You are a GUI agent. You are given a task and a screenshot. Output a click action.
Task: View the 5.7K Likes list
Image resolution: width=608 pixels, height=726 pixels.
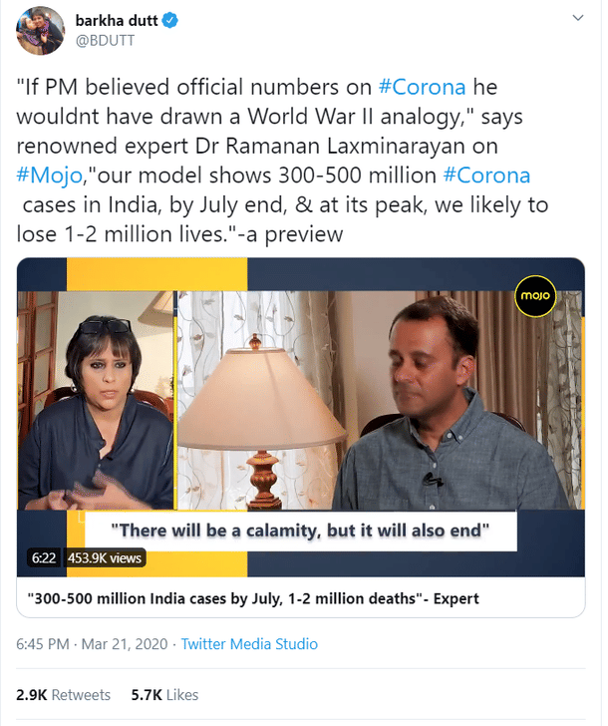click(x=164, y=694)
